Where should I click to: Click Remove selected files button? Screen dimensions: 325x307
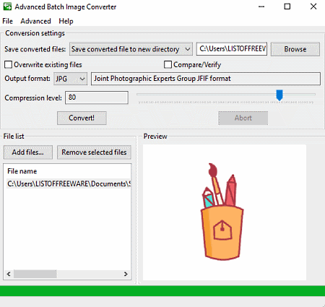[x=94, y=152]
